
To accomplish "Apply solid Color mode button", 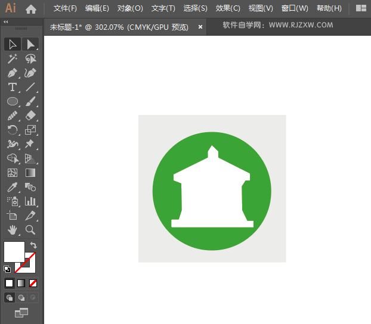I will point(9,283).
